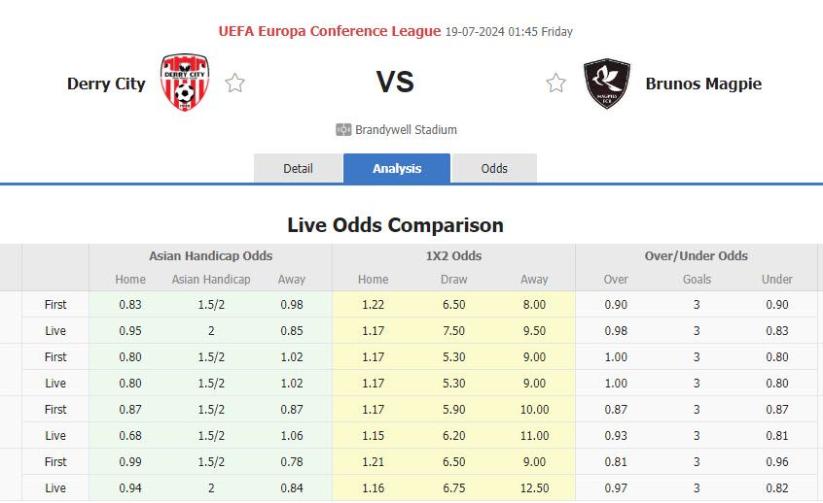Click the stadium icon beside Brandywell Stadium
Image resolution: width=823 pixels, height=503 pixels.
343,129
